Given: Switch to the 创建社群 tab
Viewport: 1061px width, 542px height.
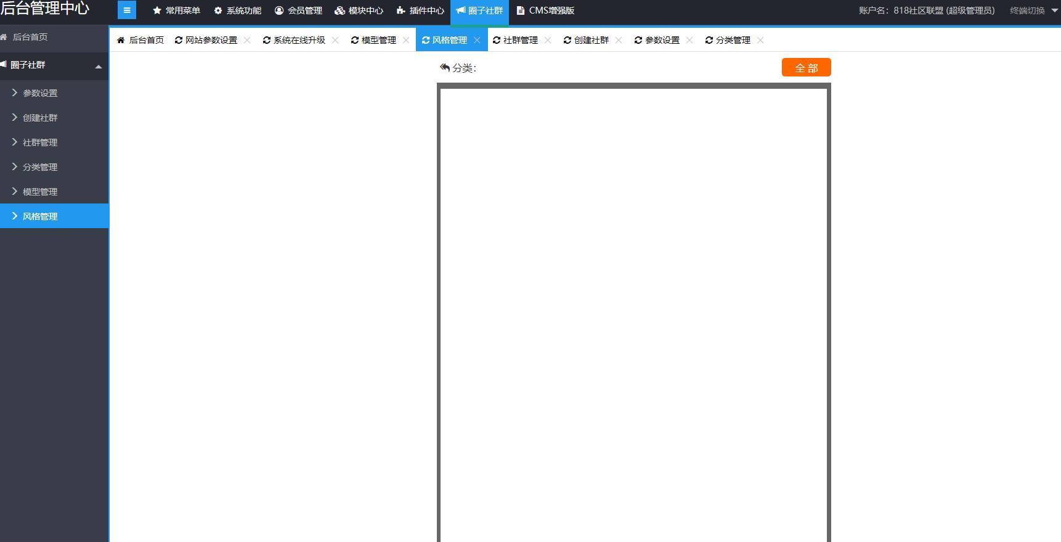Looking at the screenshot, I should [x=591, y=40].
